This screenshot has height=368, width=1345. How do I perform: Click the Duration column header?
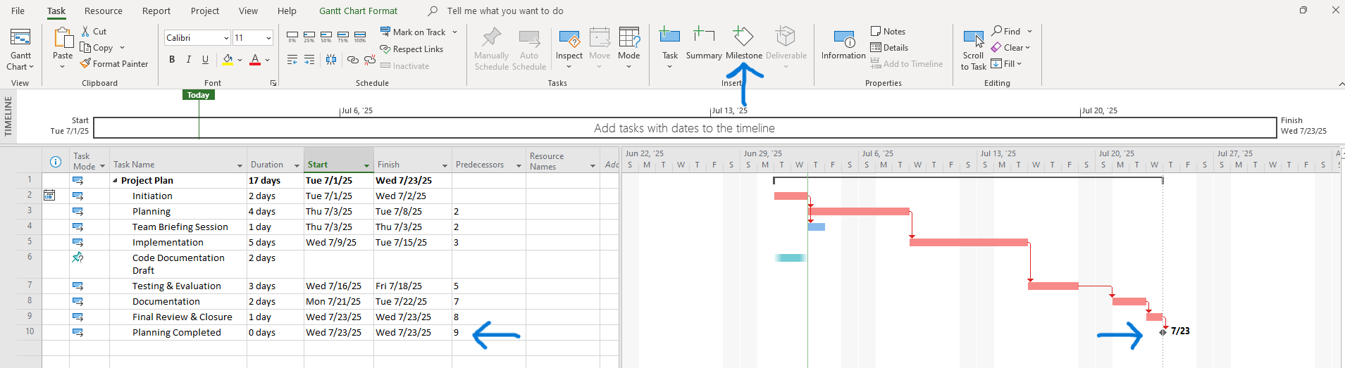275,160
